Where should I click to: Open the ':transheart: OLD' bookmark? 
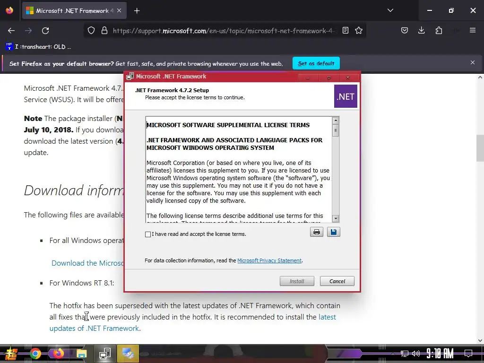click(39, 47)
